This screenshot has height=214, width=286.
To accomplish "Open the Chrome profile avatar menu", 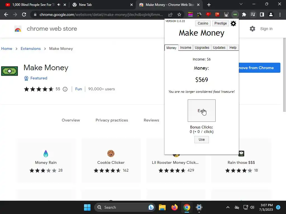I will click(271, 14).
